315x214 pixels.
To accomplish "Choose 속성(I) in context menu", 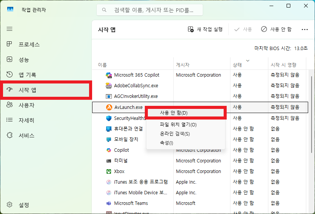I will tap(186, 143).
